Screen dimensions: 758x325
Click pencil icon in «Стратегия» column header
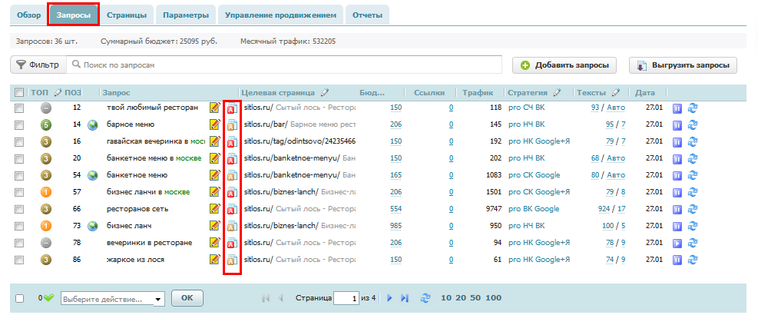pos(557,93)
